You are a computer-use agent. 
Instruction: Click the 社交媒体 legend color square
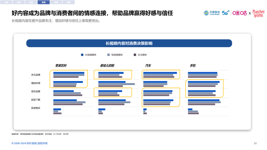click(135, 55)
